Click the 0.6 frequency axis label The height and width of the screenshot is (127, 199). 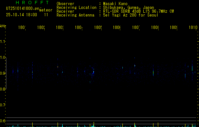pyautogui.click(x=3, y=121)
